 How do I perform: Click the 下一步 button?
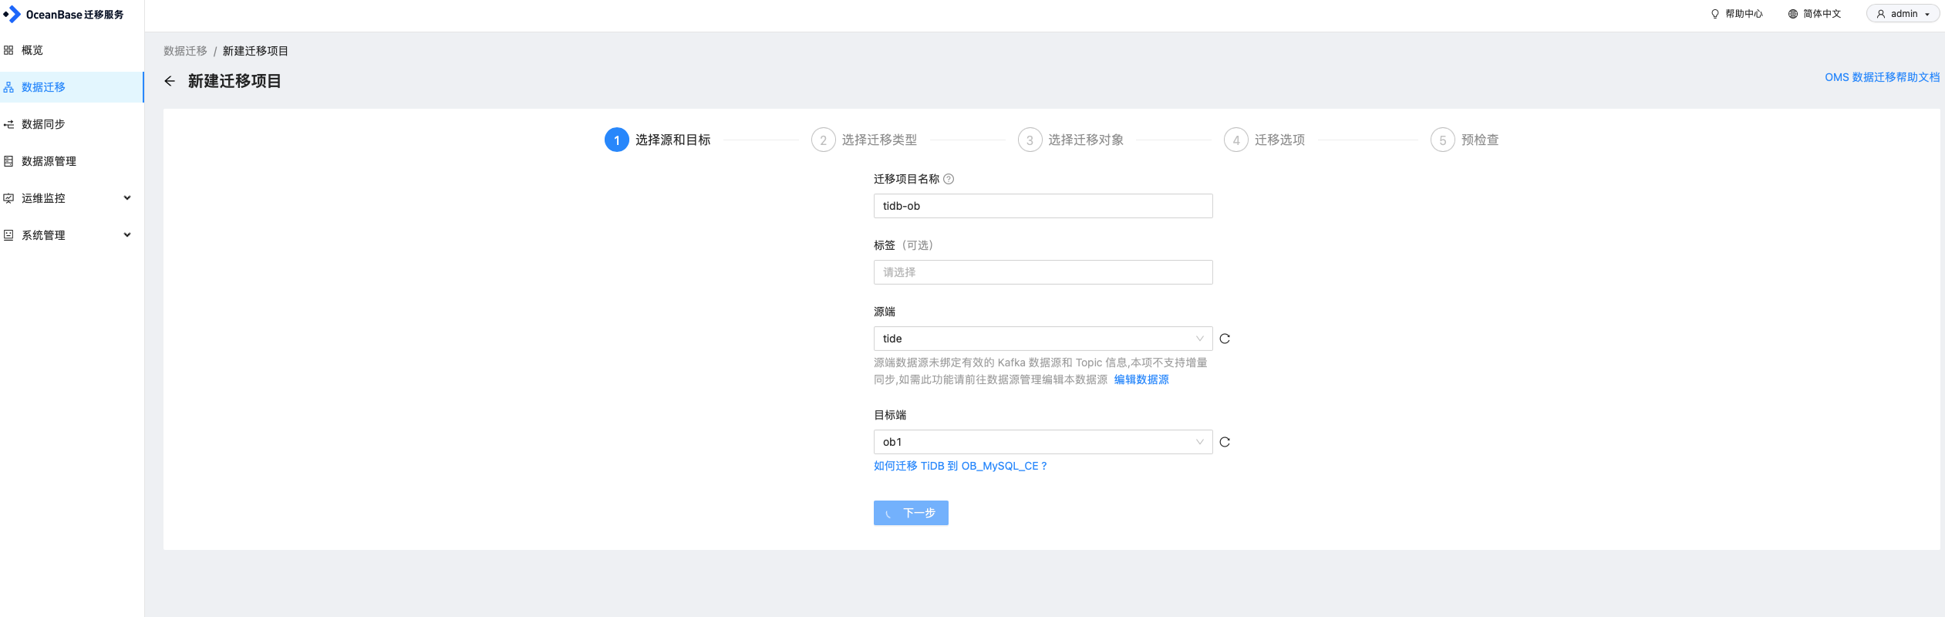tap(911, 513)
